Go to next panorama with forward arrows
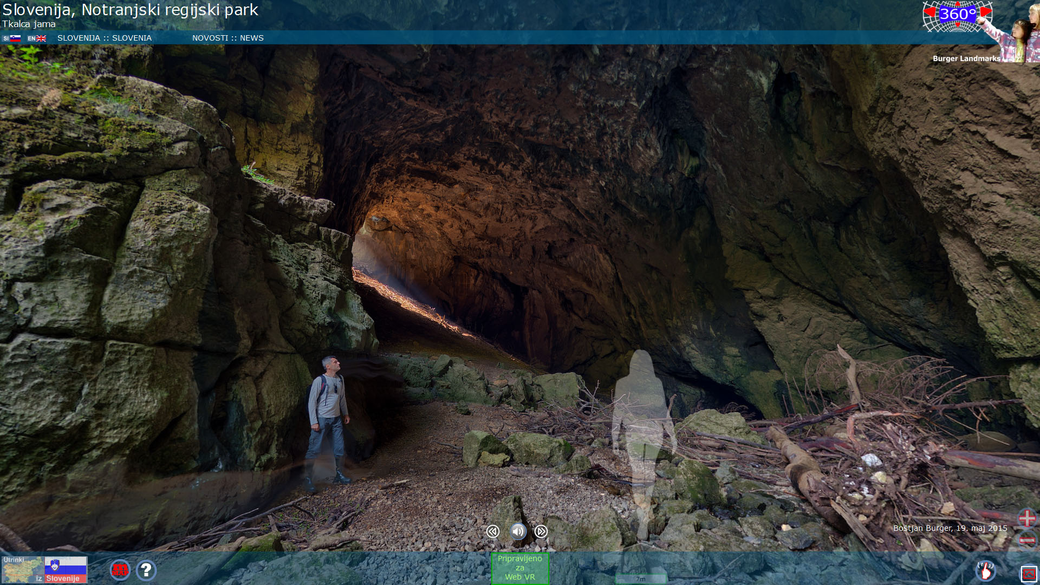Screen dimensions: 1040x585 click(x=541, y=531)
